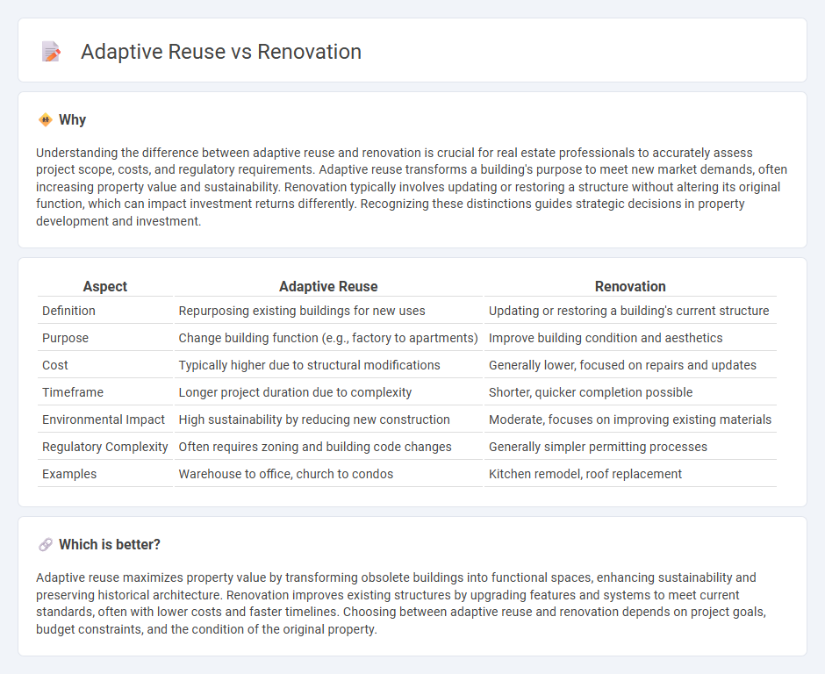Click 'Improve building condition and aesthetics' cell
Viewport: 825px width, 674px height.
[x=606, y=338]
